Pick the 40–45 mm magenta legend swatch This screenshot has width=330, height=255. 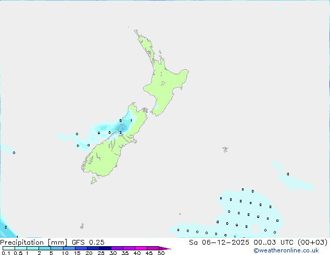[141, 248]
